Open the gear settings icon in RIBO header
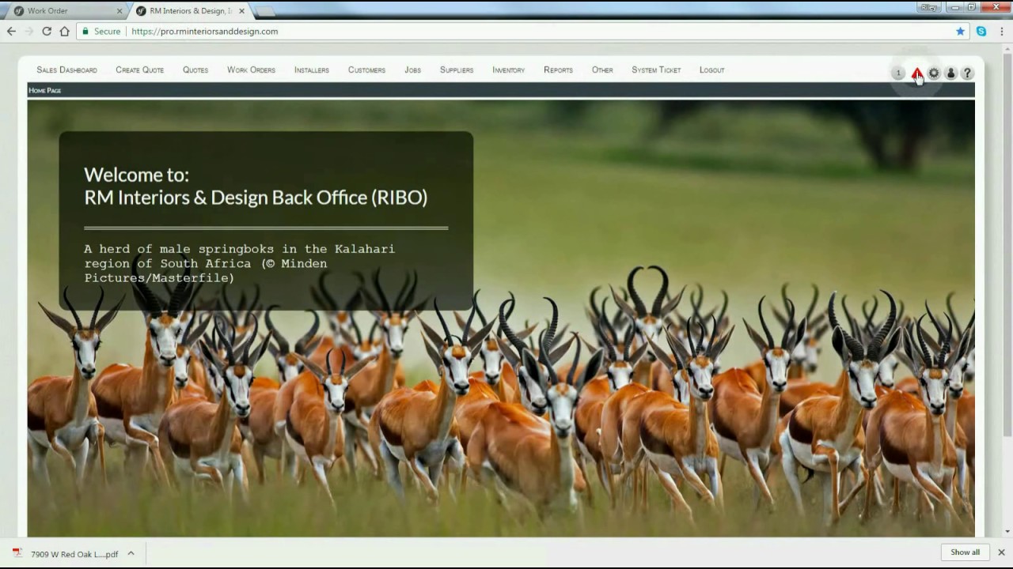 coord(934,73)
